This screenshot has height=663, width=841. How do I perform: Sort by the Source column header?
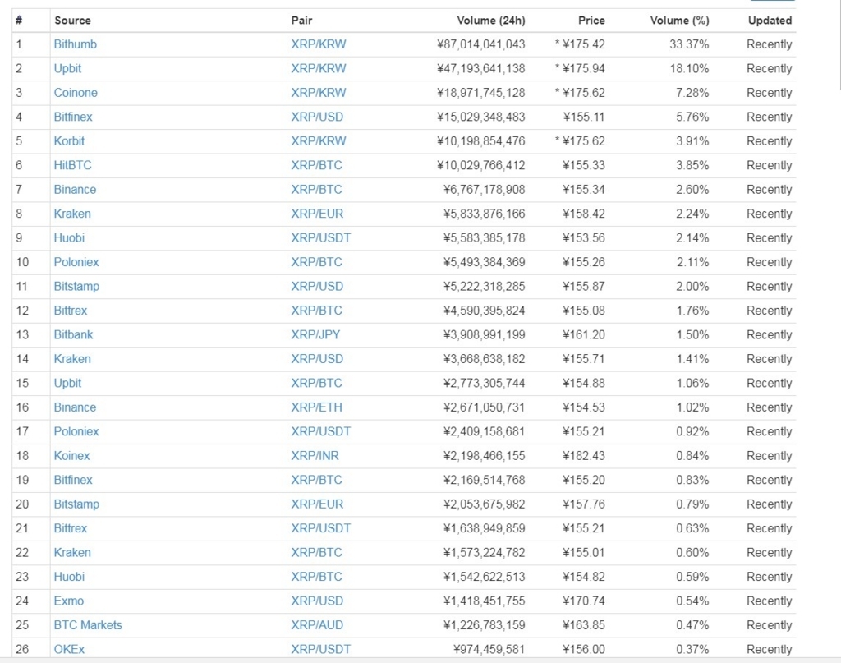point(72,21)
